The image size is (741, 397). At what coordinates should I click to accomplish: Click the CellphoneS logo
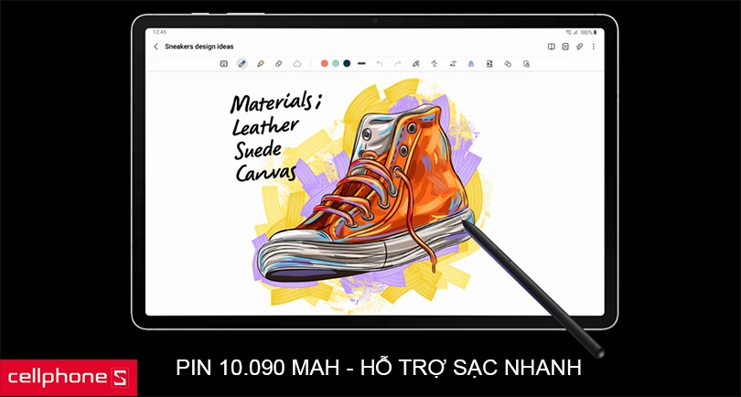coord(69,378)
